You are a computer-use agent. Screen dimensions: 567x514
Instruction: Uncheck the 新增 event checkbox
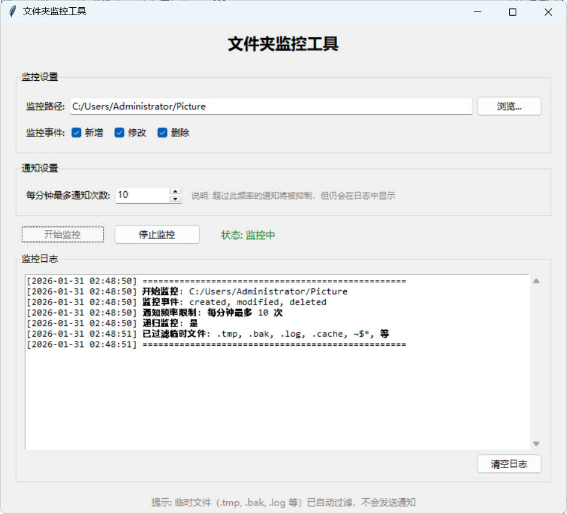[x=77, y=133]
